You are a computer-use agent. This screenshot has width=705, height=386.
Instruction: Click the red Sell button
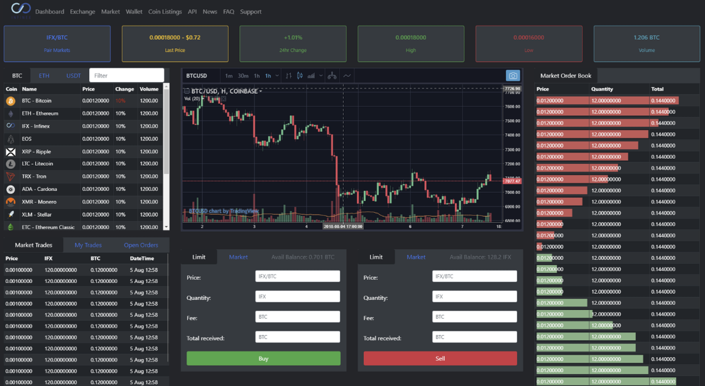click(440, 358)
